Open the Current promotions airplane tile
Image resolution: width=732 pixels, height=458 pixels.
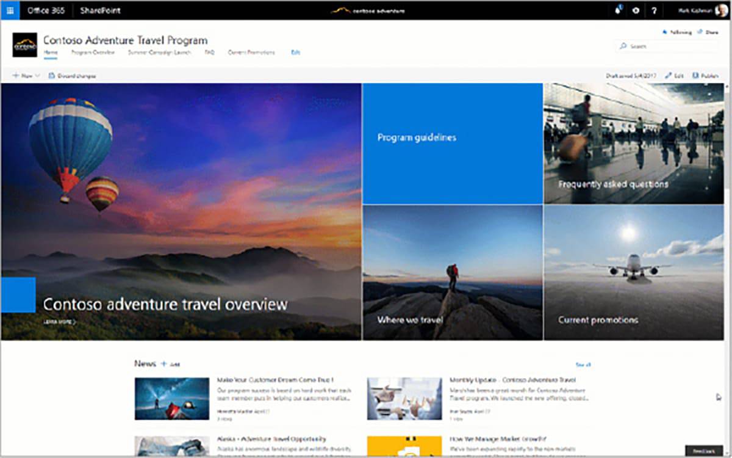634,272
